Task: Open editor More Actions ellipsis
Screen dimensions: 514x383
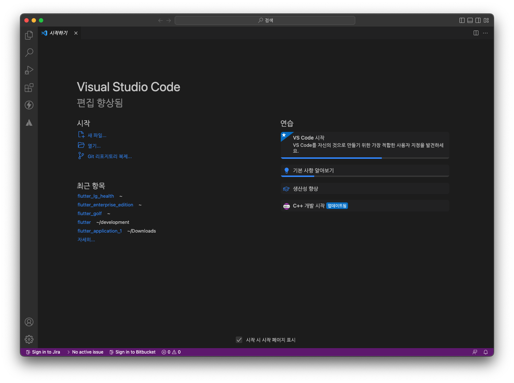Action: 485,33
